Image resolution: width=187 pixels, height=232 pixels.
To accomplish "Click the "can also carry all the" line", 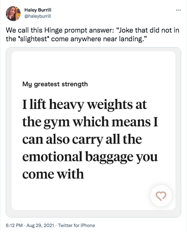I will [x=82, y=140].
